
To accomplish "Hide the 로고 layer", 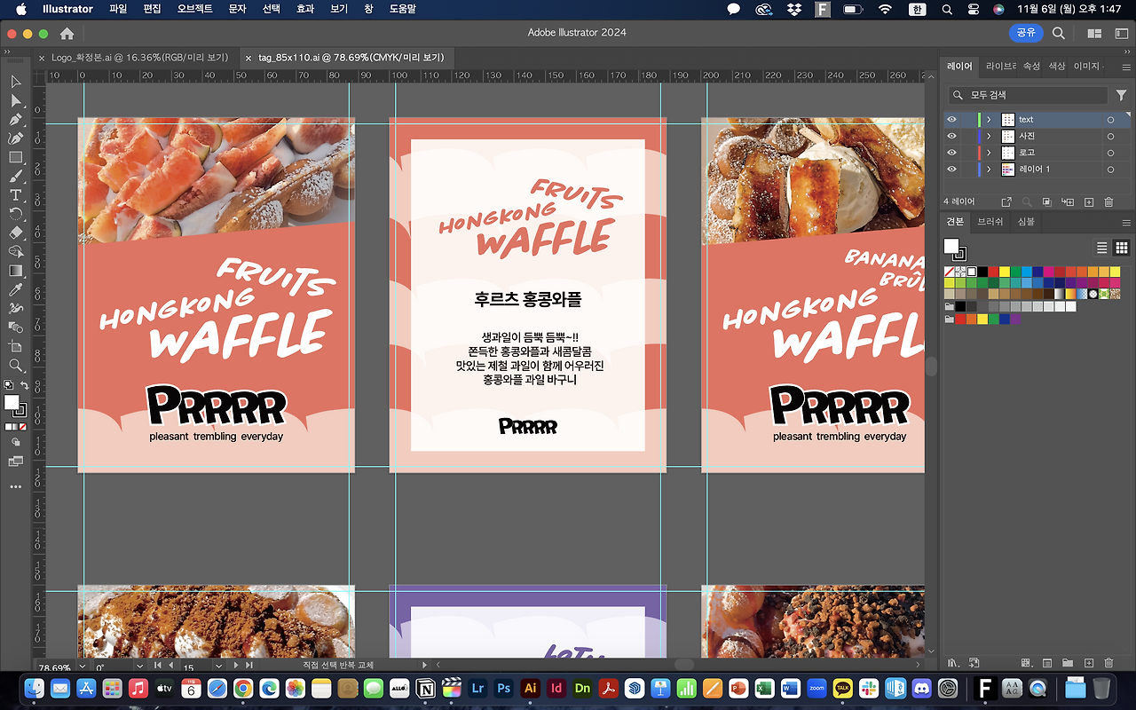I will (951, 153).
